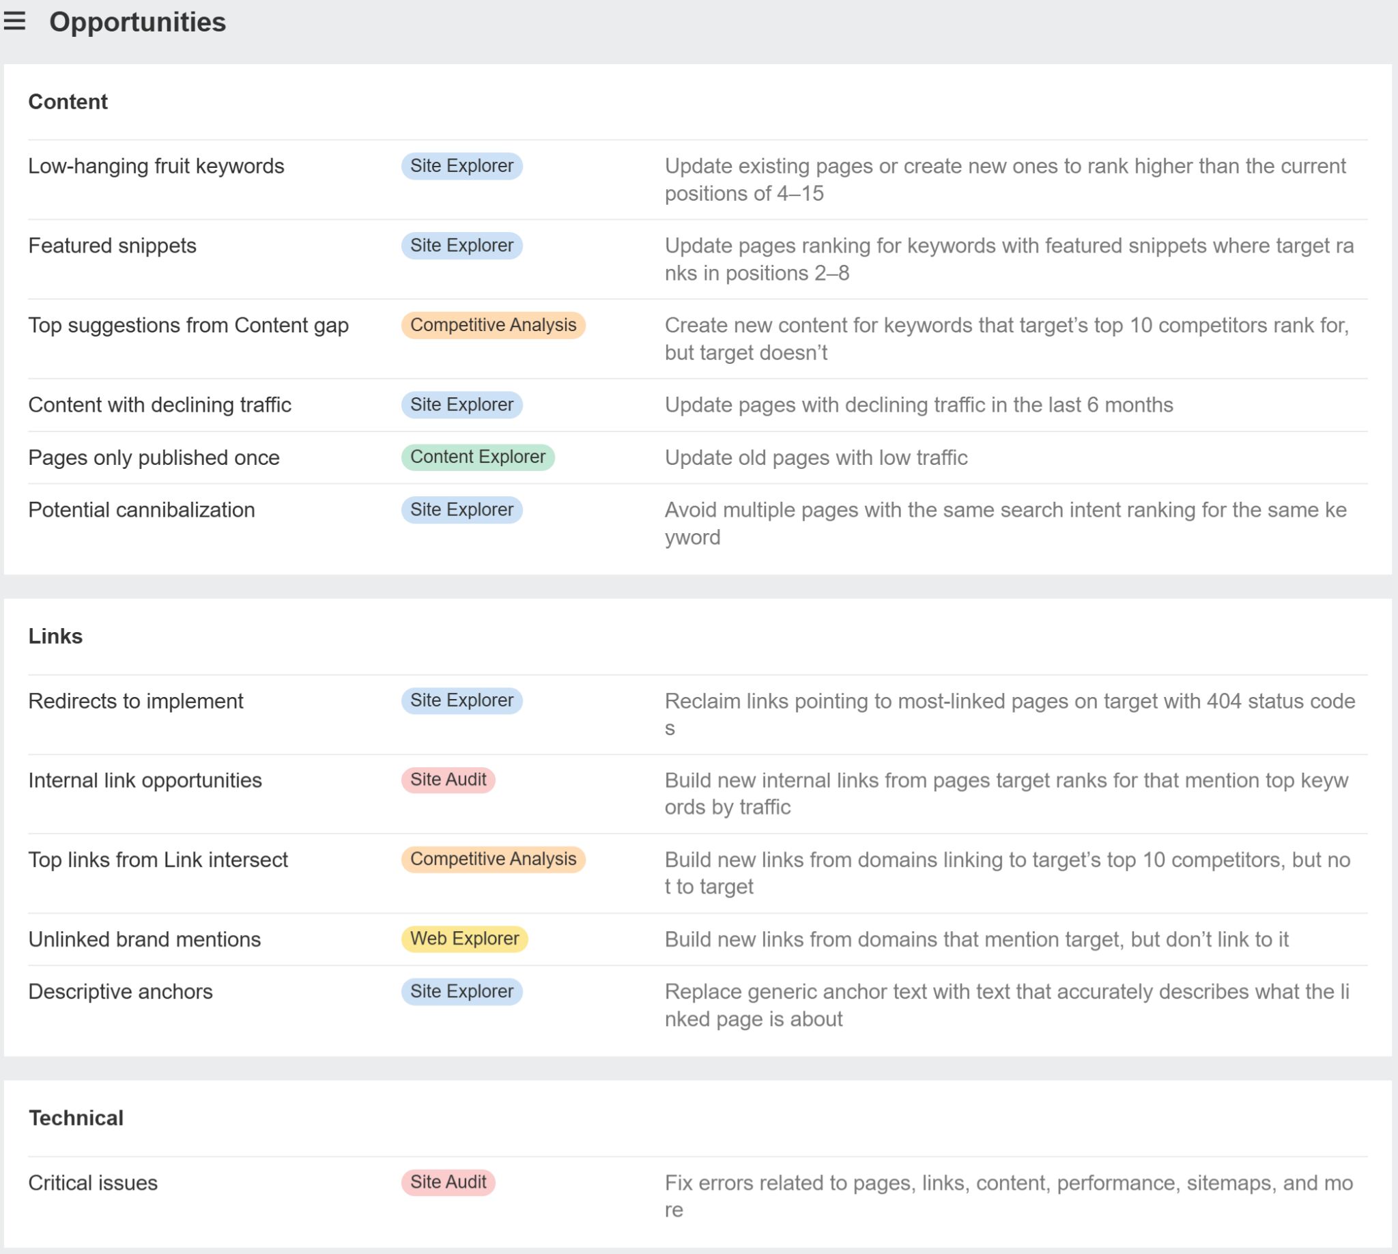Click the Content section header
1398x1254 pixels.
(68, 101)
